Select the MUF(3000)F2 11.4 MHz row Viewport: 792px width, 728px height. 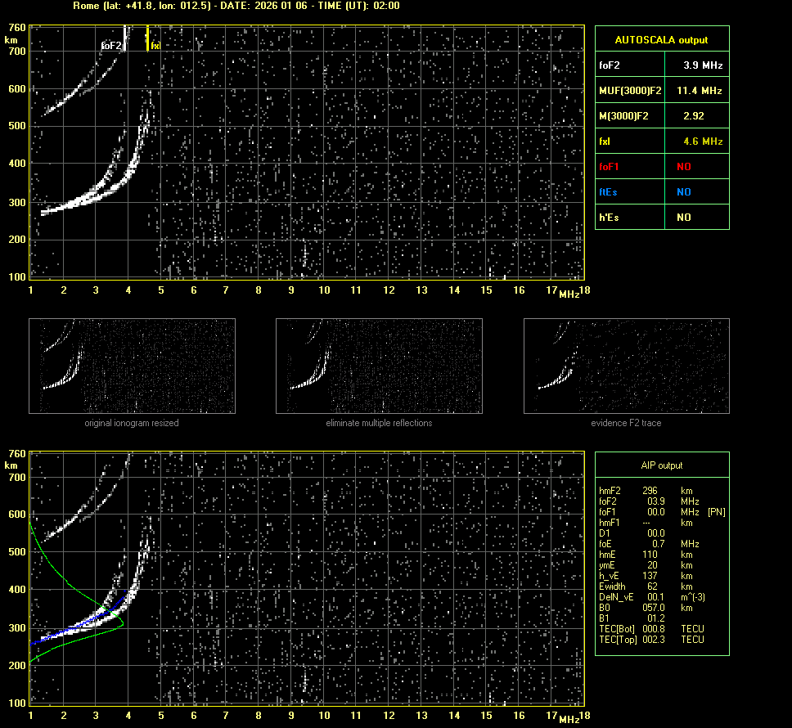tap(661, 90)
